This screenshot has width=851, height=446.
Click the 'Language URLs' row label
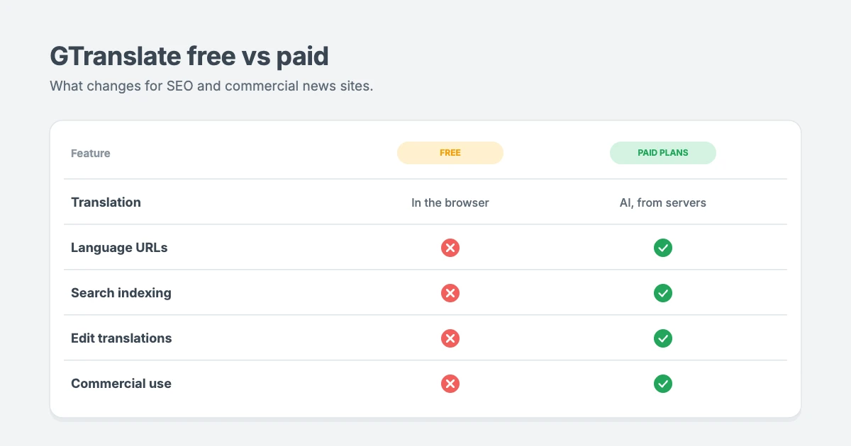click(x=119, y=248)
